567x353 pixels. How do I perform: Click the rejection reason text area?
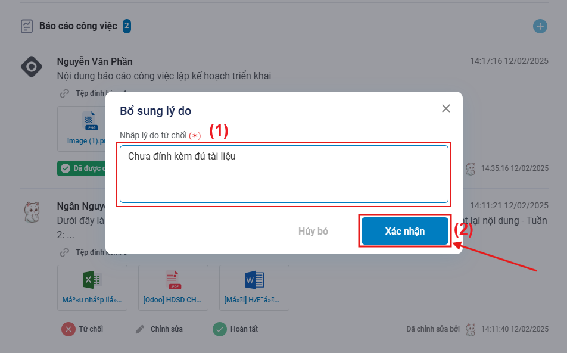(284, 174)
